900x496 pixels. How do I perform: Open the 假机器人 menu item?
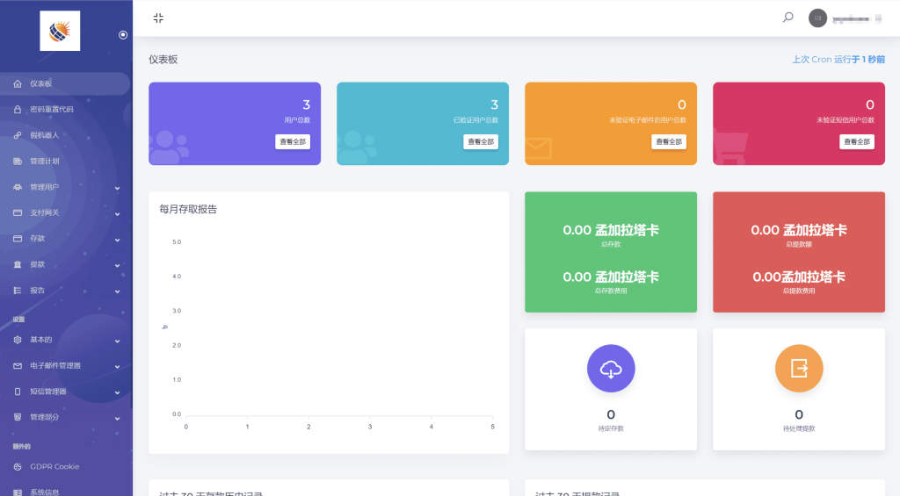44,135
